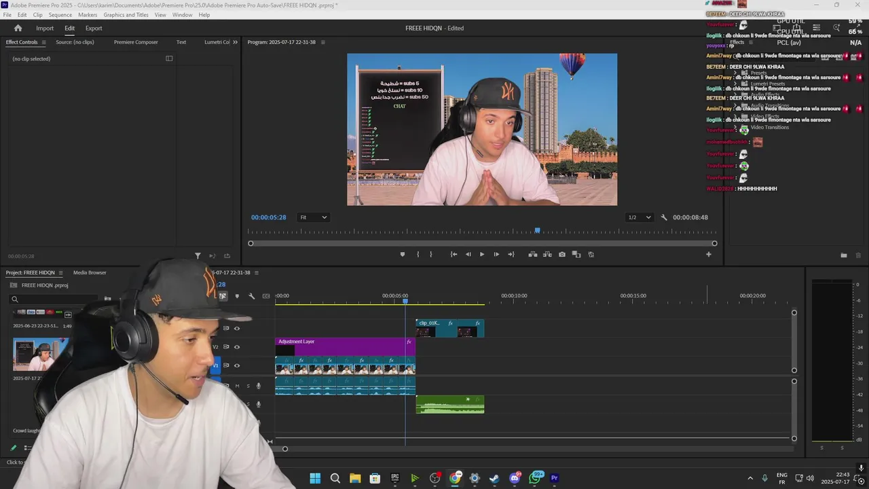Open the 1/2 playback resolution dropdown
The height and width of the screenshot is (489, 869).
(639, 217)
